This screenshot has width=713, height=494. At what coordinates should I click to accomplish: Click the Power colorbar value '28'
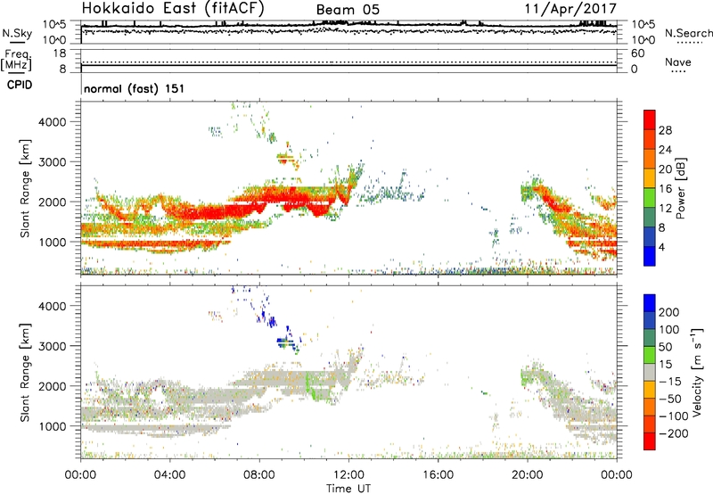point(665,130)
